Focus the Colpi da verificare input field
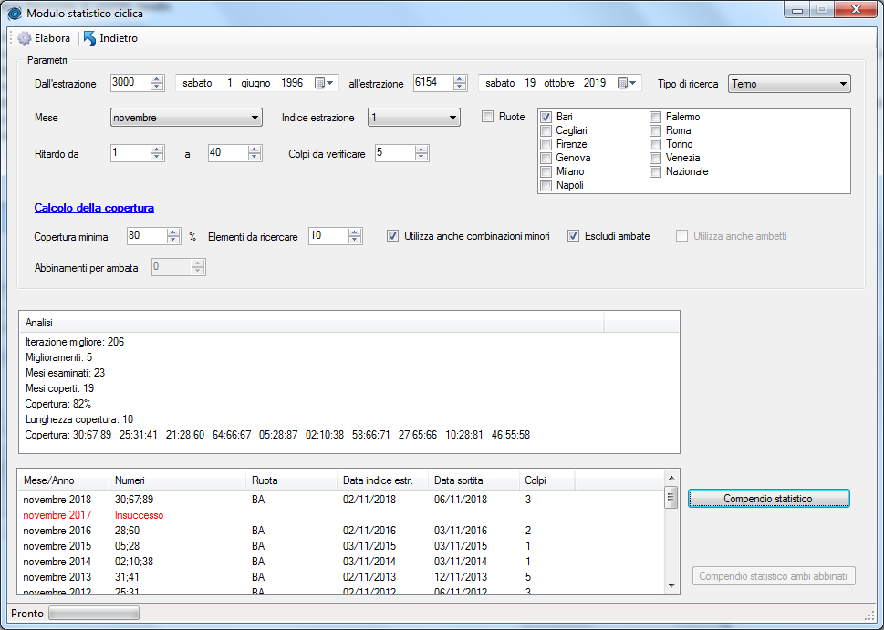The width and height of the screenshot is (884, 630). click(396, 152)
